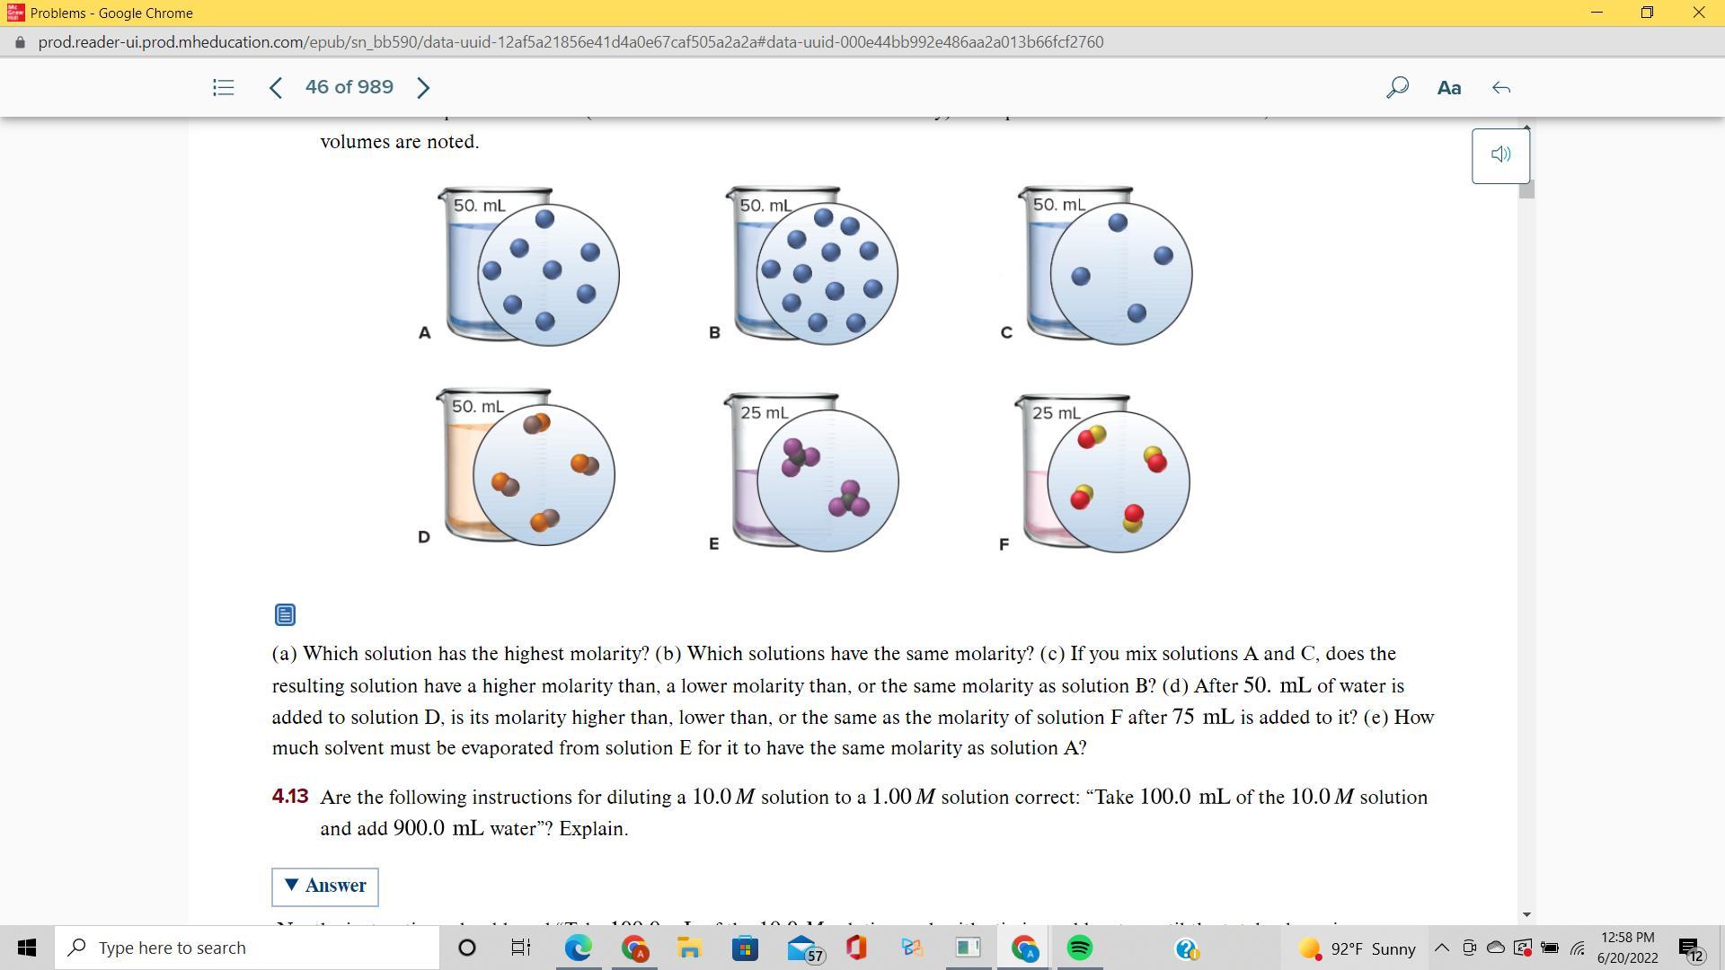The height and width of the screenshot is (970, 1725).
Task: Open Aa text size settings
Action: tap(1448, 87)
